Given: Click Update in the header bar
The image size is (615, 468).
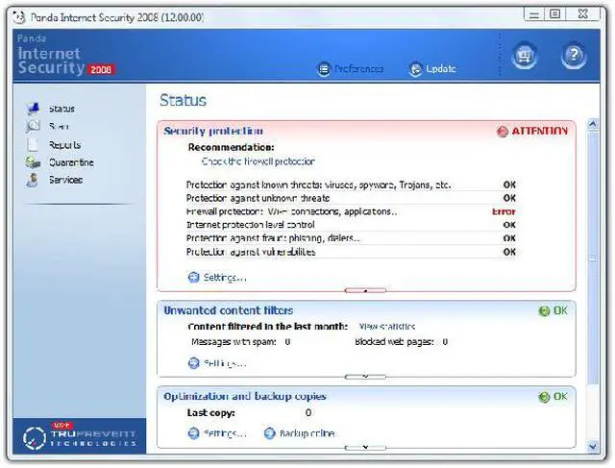Looking at the screenshot, I should 431,69.
